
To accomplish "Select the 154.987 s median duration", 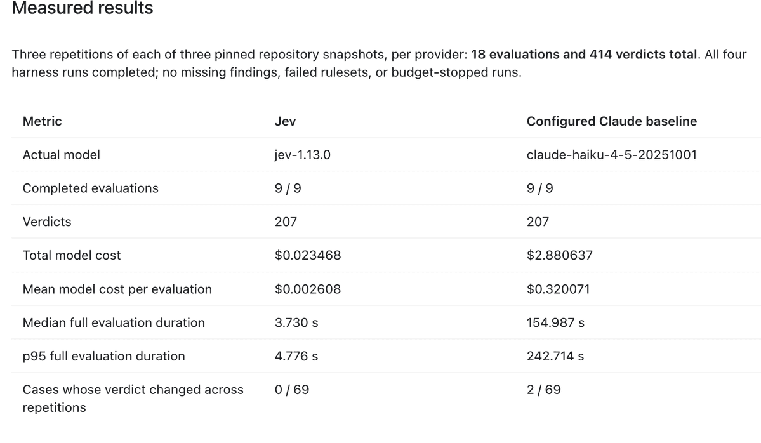I will (x=555, y=322).
